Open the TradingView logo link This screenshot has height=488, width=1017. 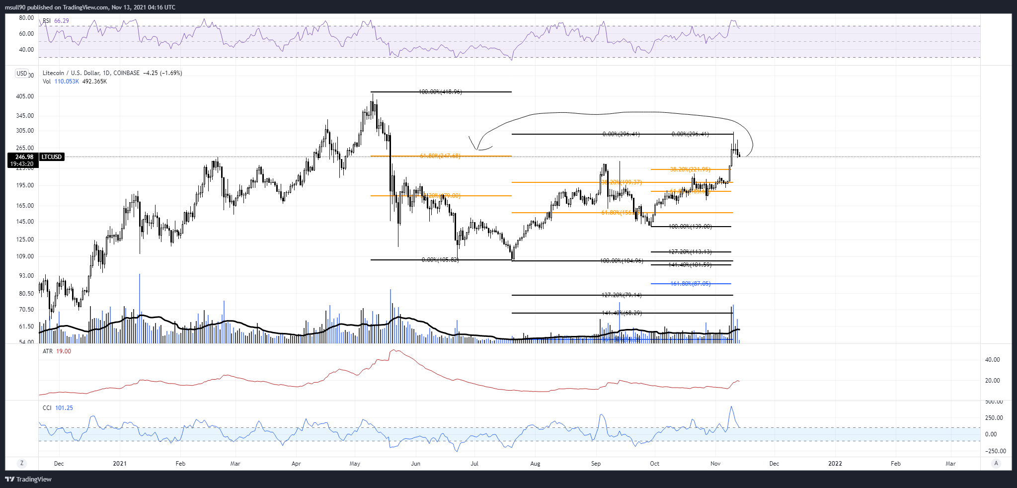29,479
